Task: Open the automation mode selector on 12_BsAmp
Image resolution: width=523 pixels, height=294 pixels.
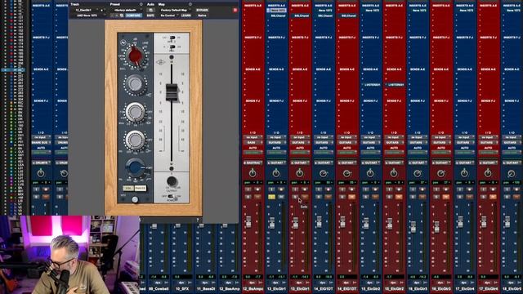Action: pos(253,153)
